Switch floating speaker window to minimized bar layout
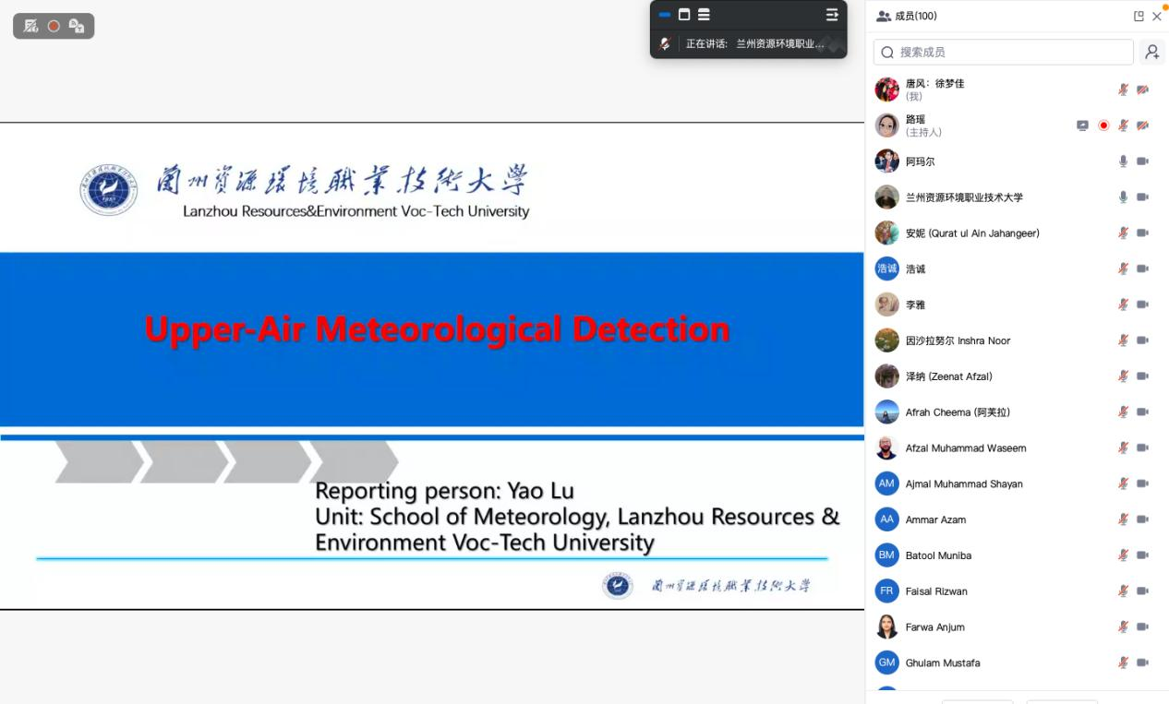The width and height of the screenshot is (1169, 704). (665, 15)
